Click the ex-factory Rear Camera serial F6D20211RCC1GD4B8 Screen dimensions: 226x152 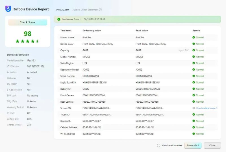click(94, 102)
